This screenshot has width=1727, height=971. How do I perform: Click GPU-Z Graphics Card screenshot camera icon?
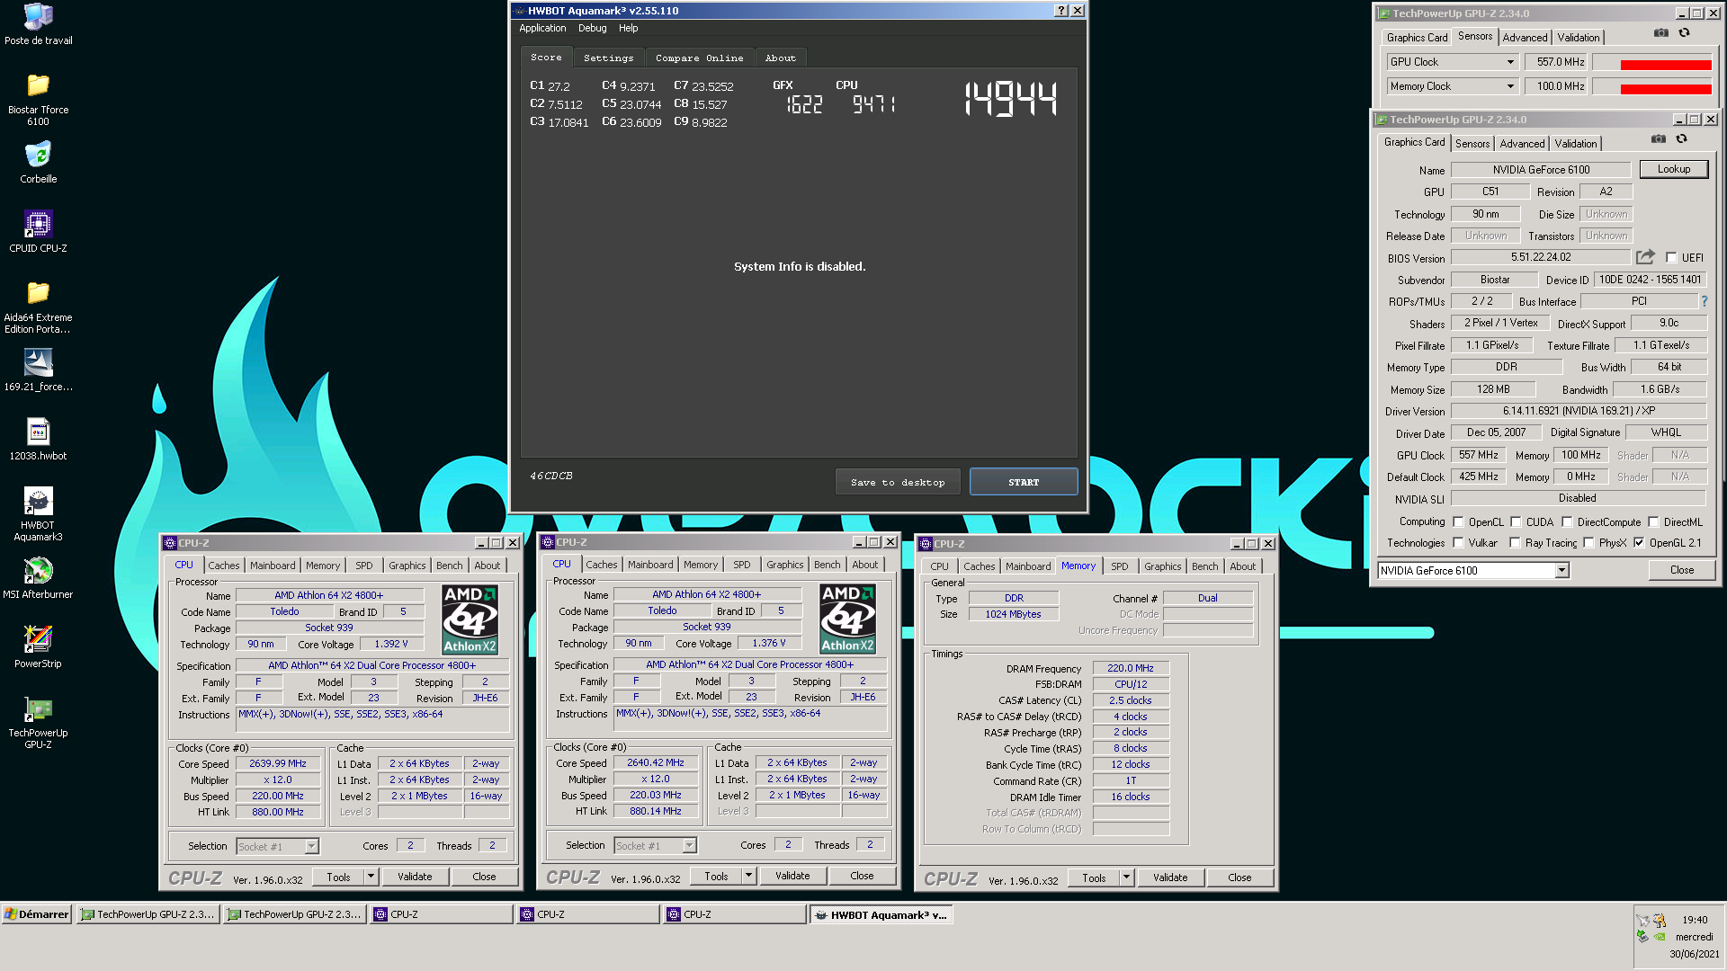(1659, 139)
